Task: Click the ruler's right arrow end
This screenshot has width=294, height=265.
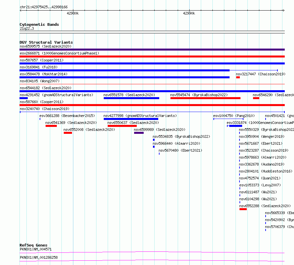Action: (284, 11)
